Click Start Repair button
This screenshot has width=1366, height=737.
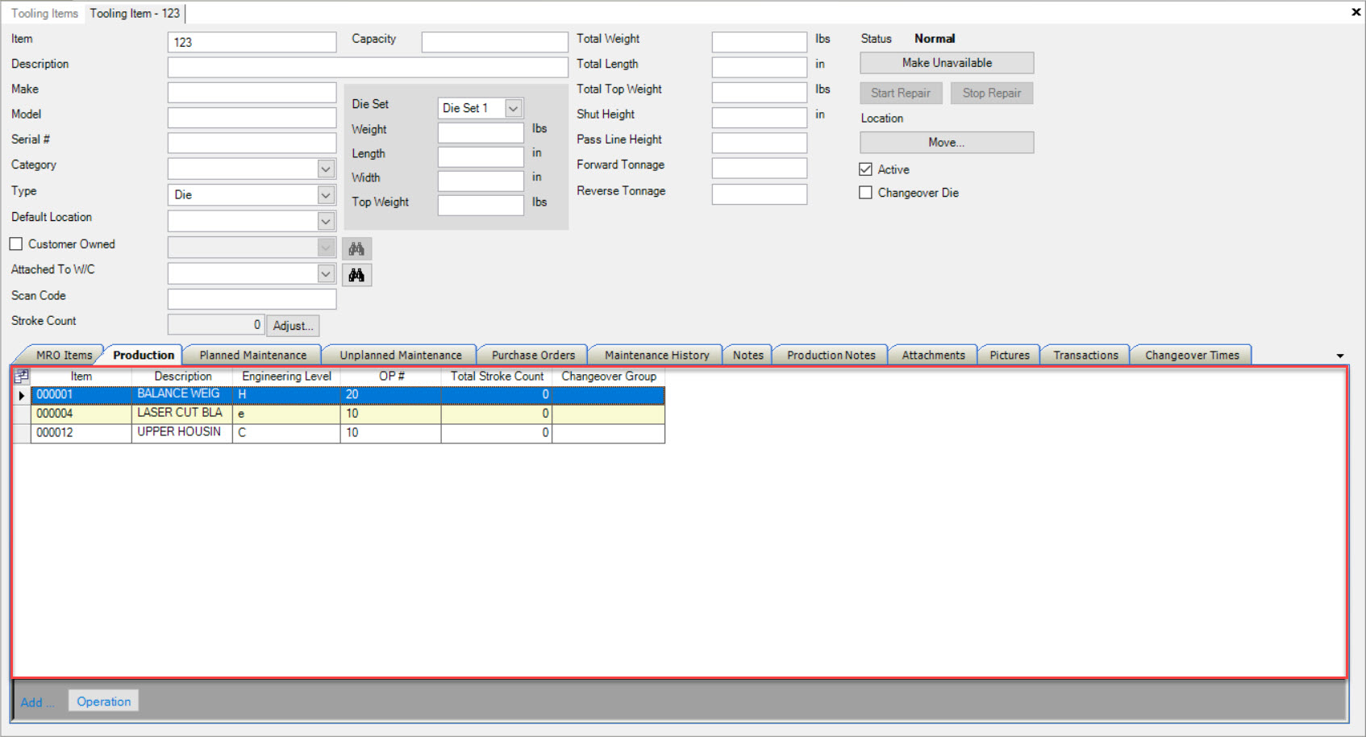tap(901, 93)
